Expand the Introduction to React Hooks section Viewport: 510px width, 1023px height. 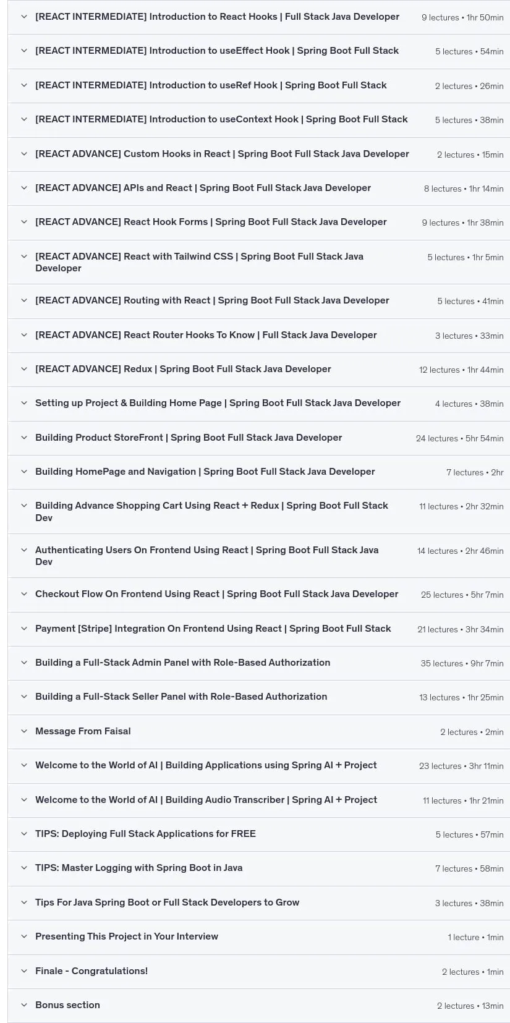[x=258, y=17]
